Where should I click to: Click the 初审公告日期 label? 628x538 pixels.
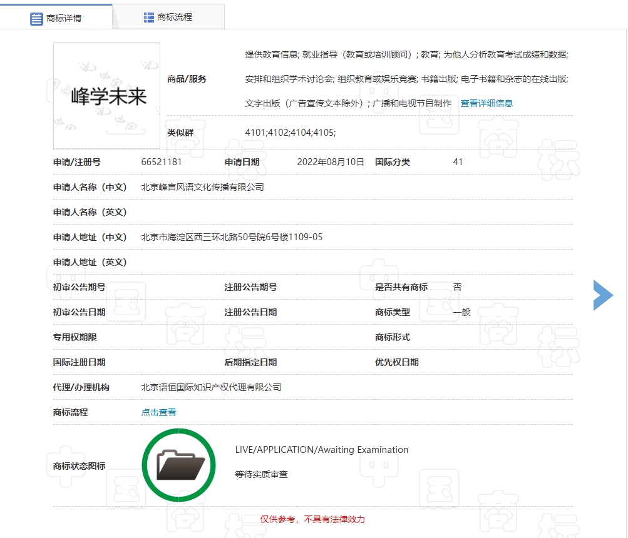click(x=80, y=312)
